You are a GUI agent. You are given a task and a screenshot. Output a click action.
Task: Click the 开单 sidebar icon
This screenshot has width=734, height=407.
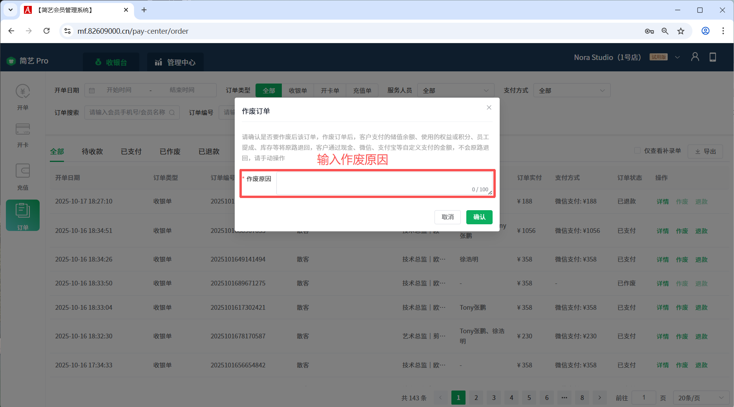(x=23, y=92)
